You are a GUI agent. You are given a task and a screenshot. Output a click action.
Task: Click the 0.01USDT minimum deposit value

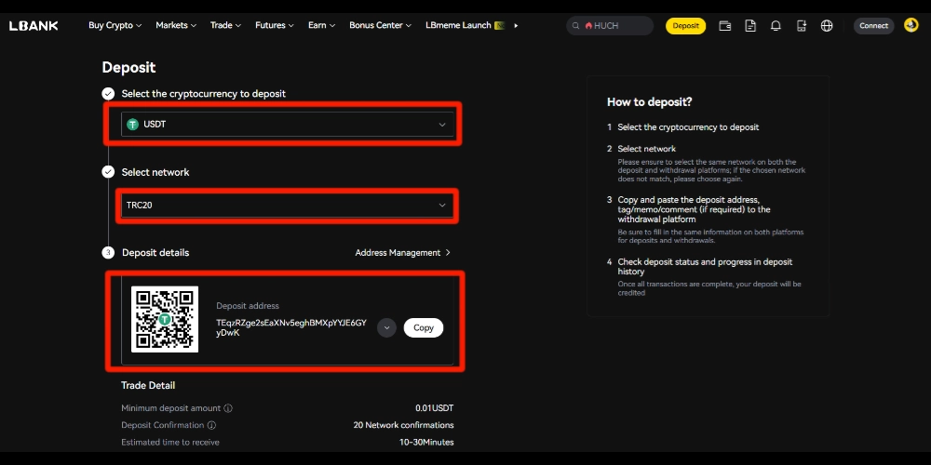pos(435,408)
